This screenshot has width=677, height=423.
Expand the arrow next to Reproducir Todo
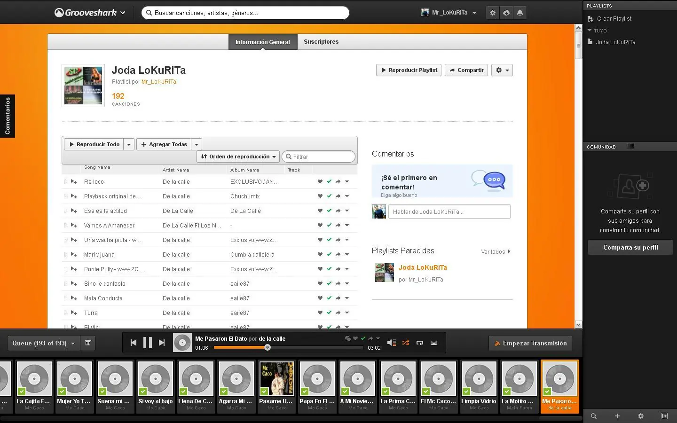click(129, 144)
